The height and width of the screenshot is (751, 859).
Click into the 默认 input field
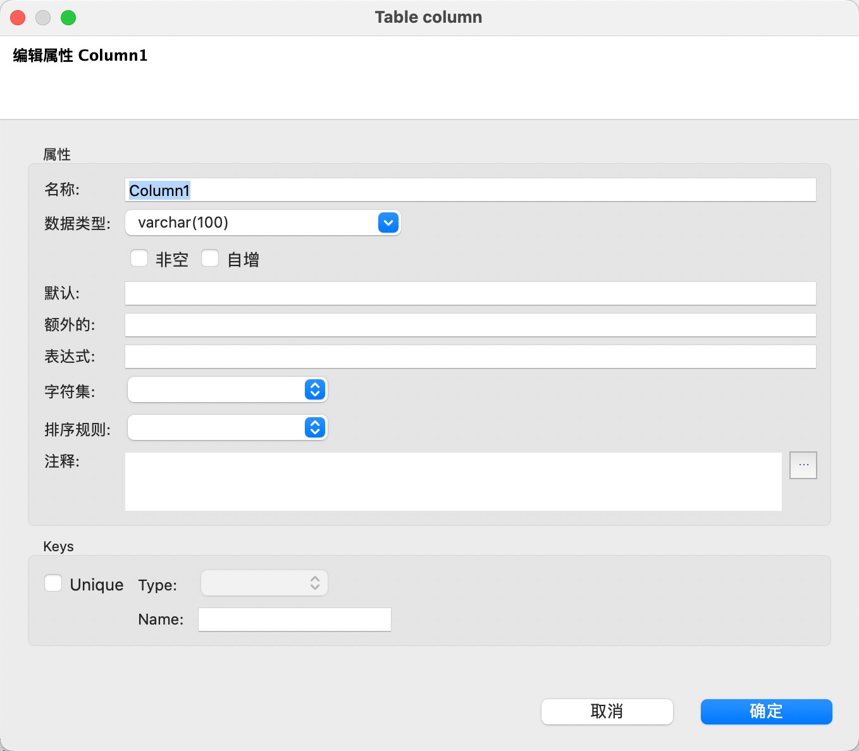[x=469, y=293]
